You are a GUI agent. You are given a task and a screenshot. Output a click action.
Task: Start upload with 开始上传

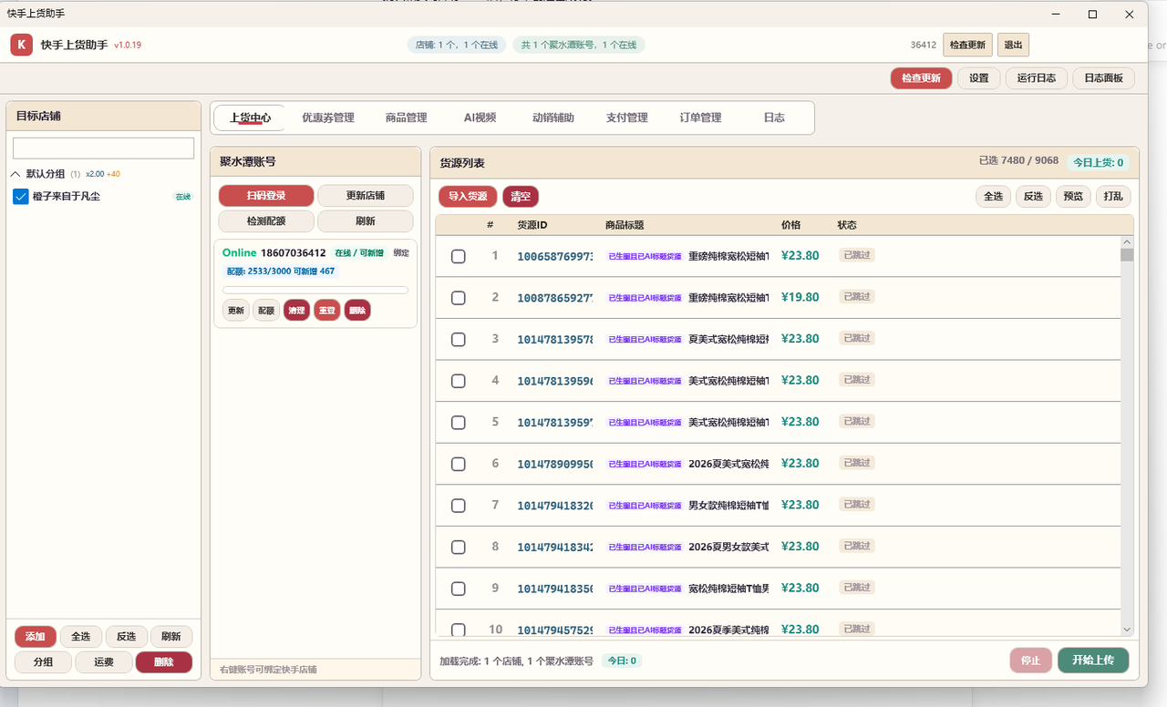1093,661
